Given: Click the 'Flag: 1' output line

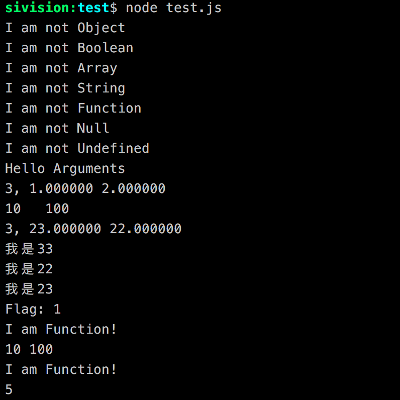Looking at the screenshot, I should (33, 310).
